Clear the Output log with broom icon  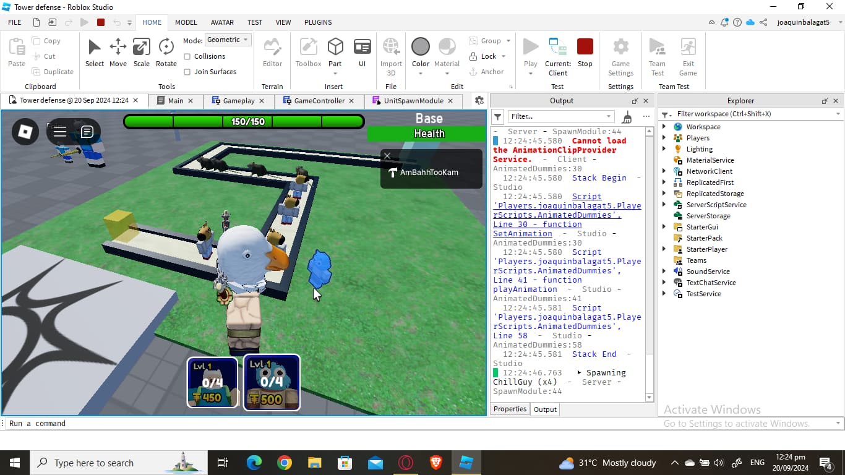click(627, 117)
